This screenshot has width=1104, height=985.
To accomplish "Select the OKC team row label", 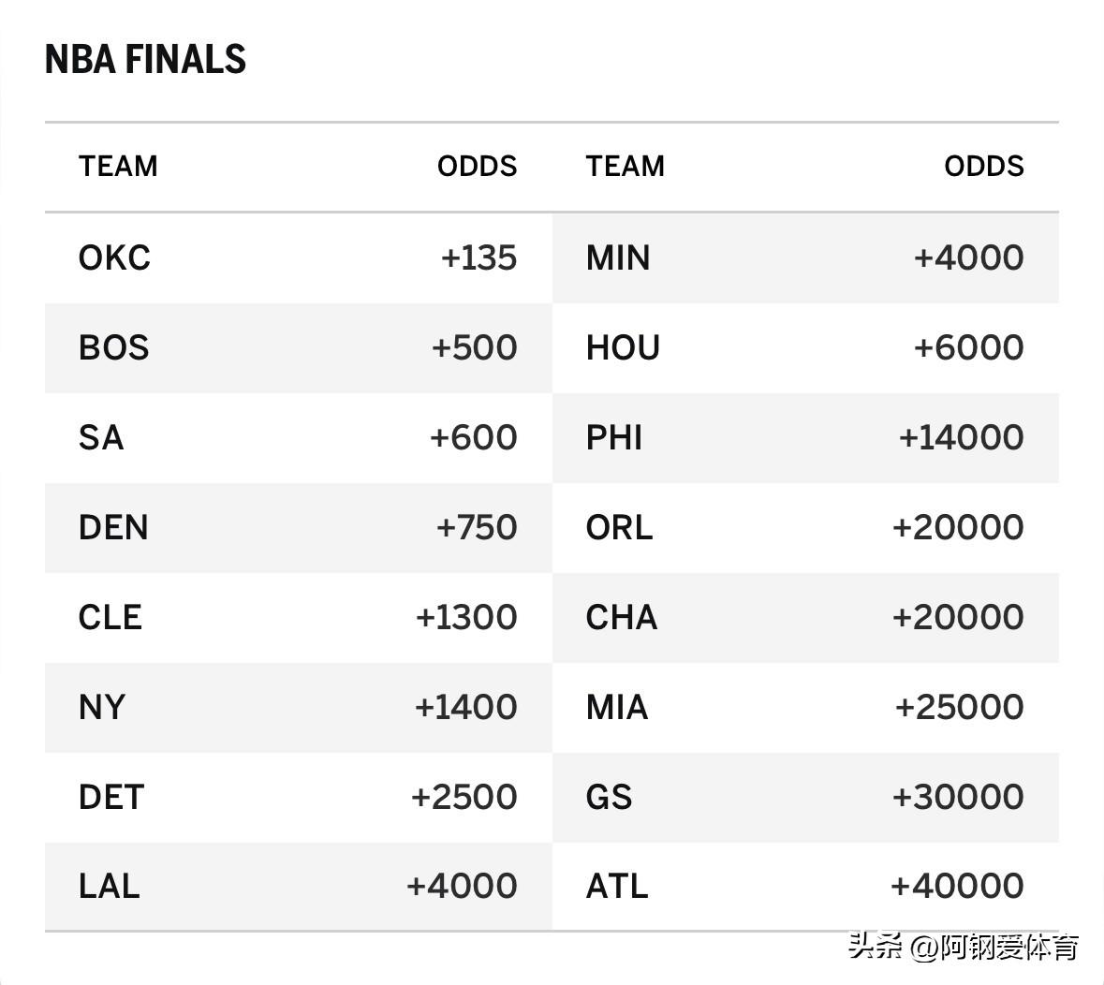I will tap(114, 257).
